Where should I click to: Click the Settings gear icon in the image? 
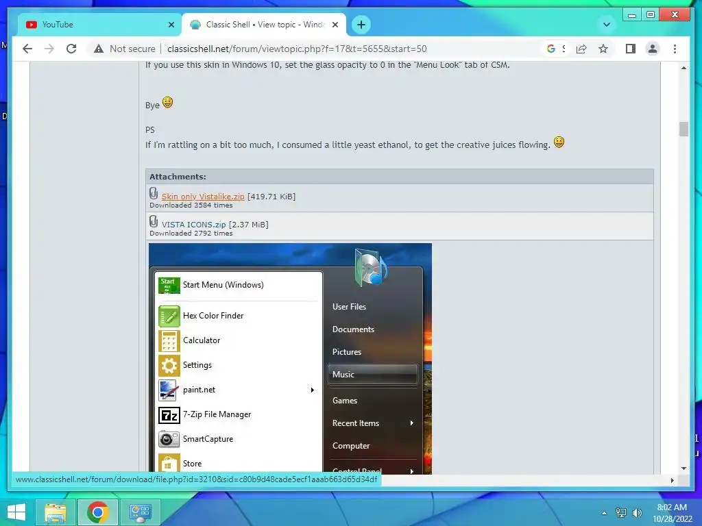point(169,366)
